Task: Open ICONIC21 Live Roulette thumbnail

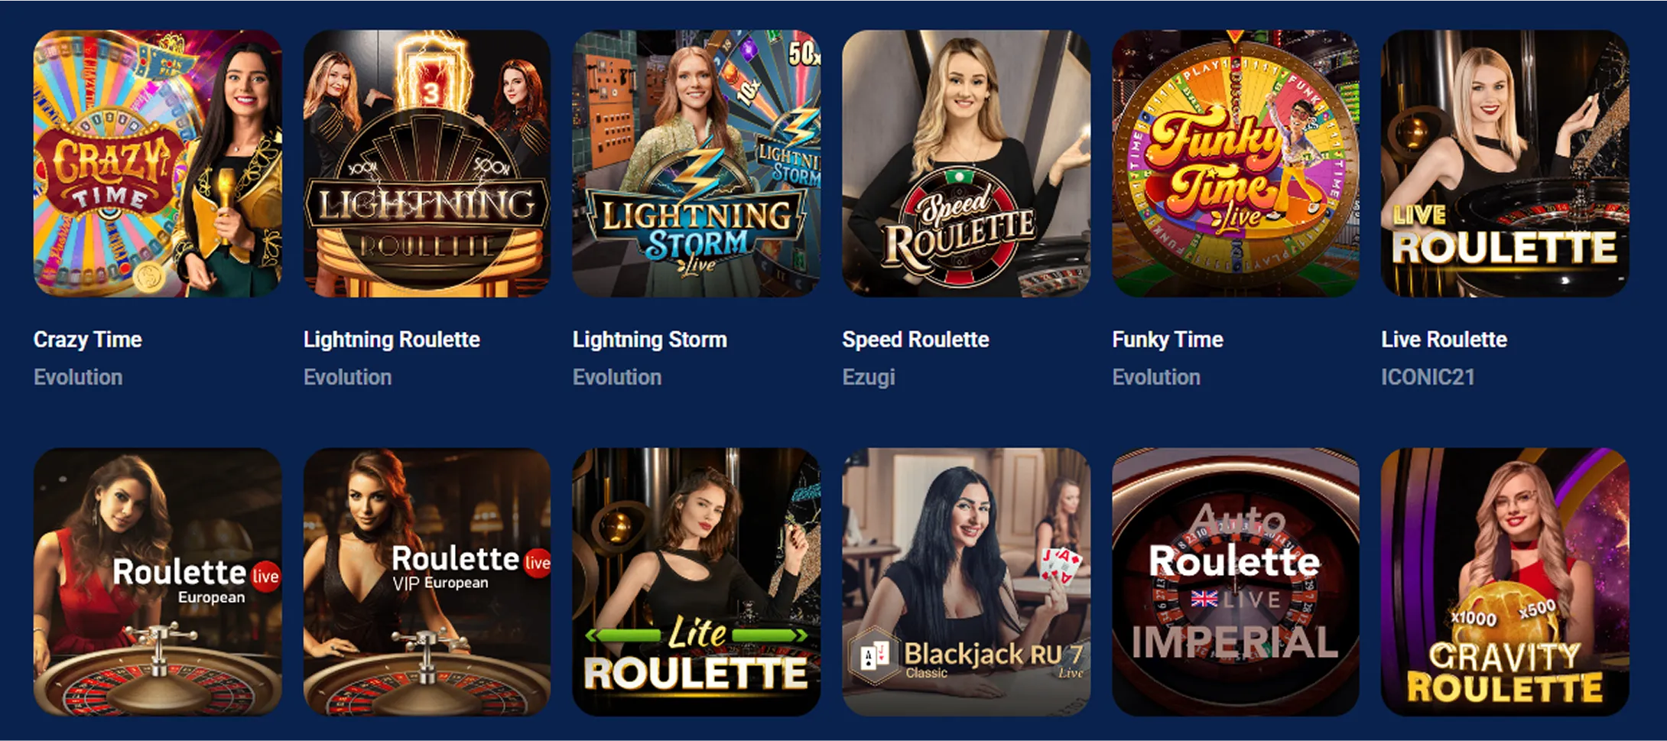Action: [1505, 164]
